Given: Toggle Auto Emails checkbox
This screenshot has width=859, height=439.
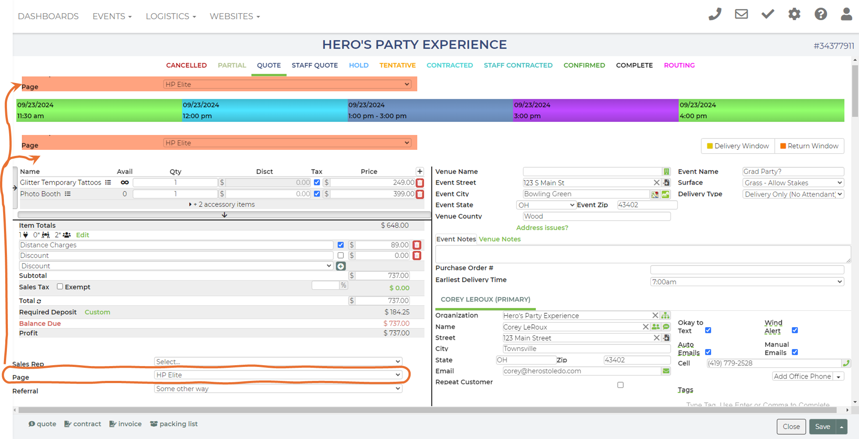Looking at the screenshot, I should coord(708,352).
